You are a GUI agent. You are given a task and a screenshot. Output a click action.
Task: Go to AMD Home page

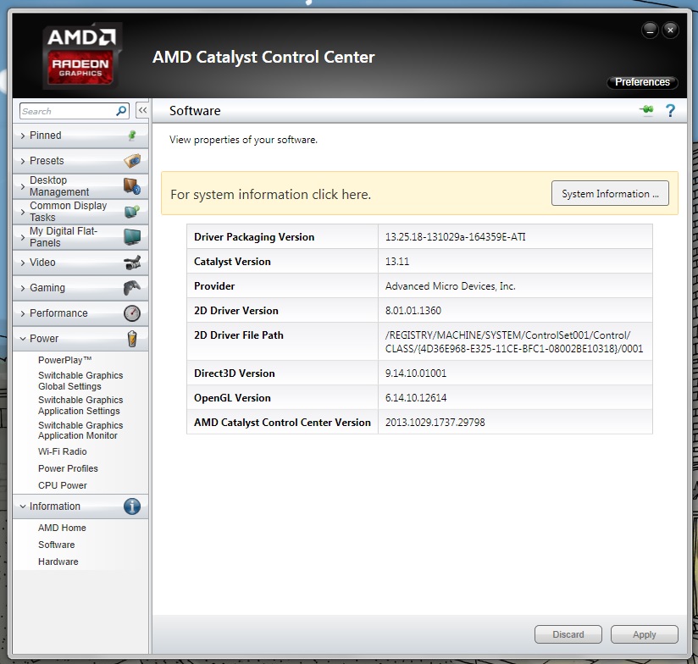[x=62, y=528]
